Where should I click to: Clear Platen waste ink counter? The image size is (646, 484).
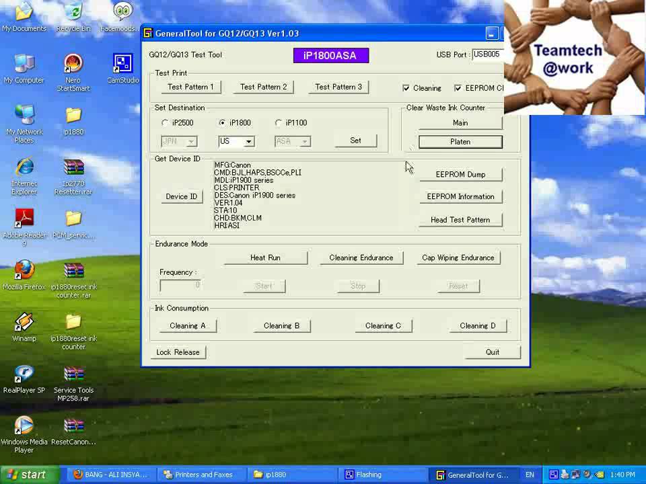tap(460, 142)
